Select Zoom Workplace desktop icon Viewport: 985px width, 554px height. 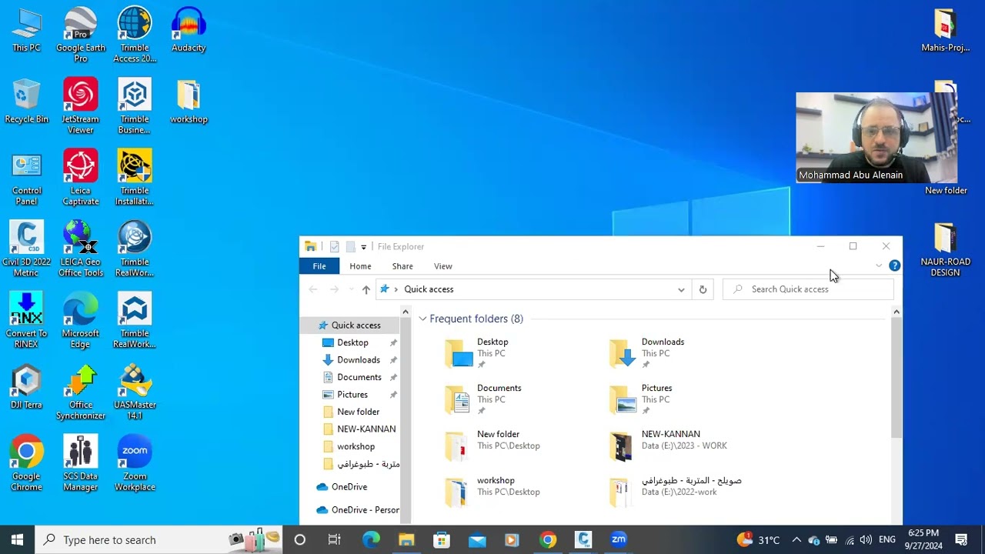tap(135, 464)
